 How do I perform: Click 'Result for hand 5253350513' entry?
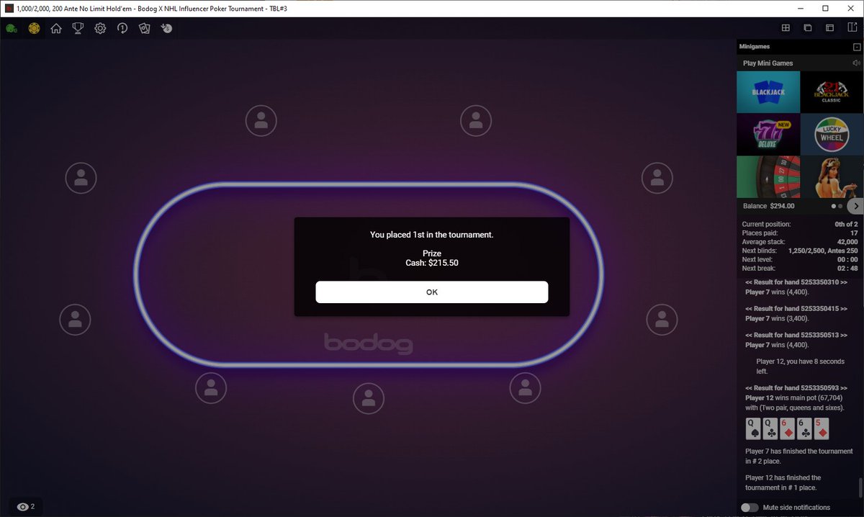[796, 335]
